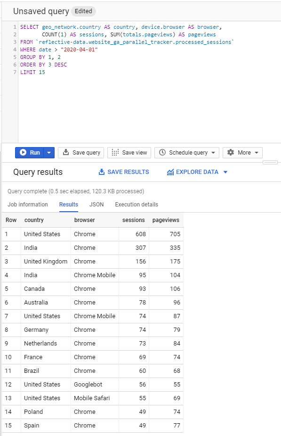The width and height of the screenshot is (281, 436).
Task: Open the Explore Data dropdown arrow
Action: (x=225, y=172)
